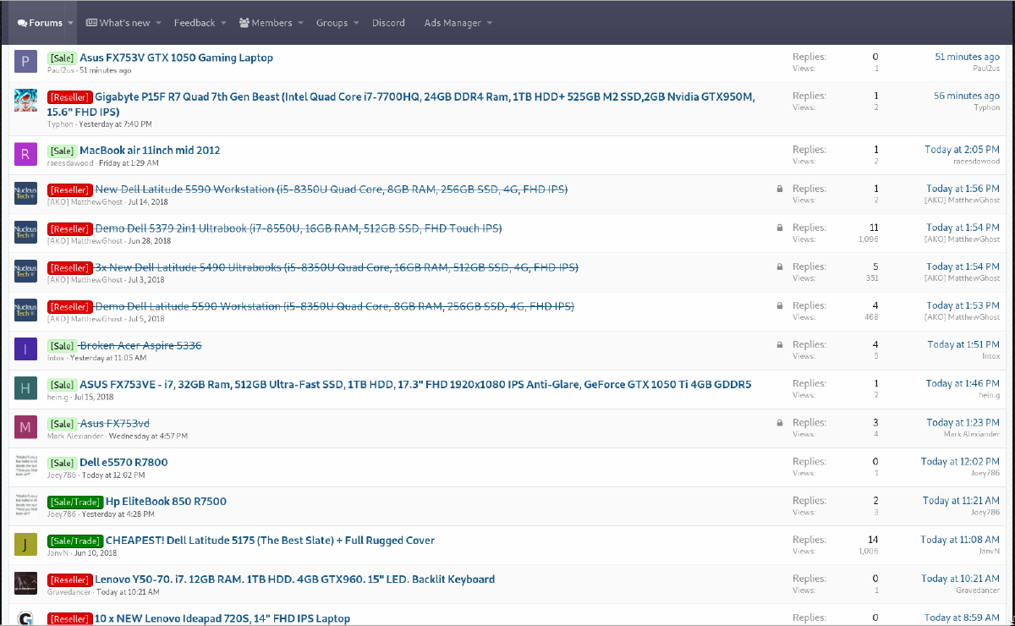Image resolution: width=1015 pixels, height=626 pixels.
Task: Click the lock icon on New Dell Latitude 5590 row
Action: click(779, 189)
